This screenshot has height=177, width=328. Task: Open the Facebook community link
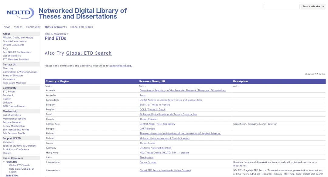(8, 95)
